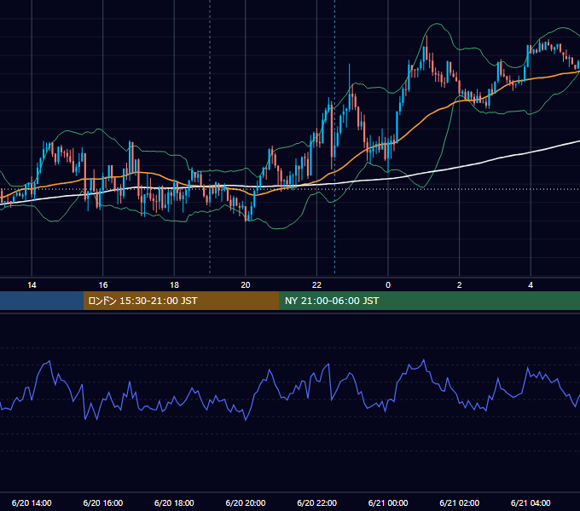Click the 6/20 18:00 time label
This screenshot has height=511, width=580.
(174, 502)
